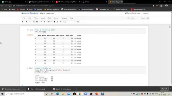Open the command palette keyboard icon
The image size is (172, 96).
click(x=78, y=22)
